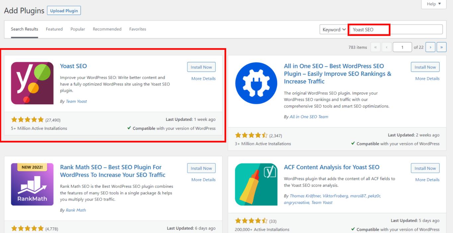Click Last Updated: 6 days ago text

(x=191, y=228)
